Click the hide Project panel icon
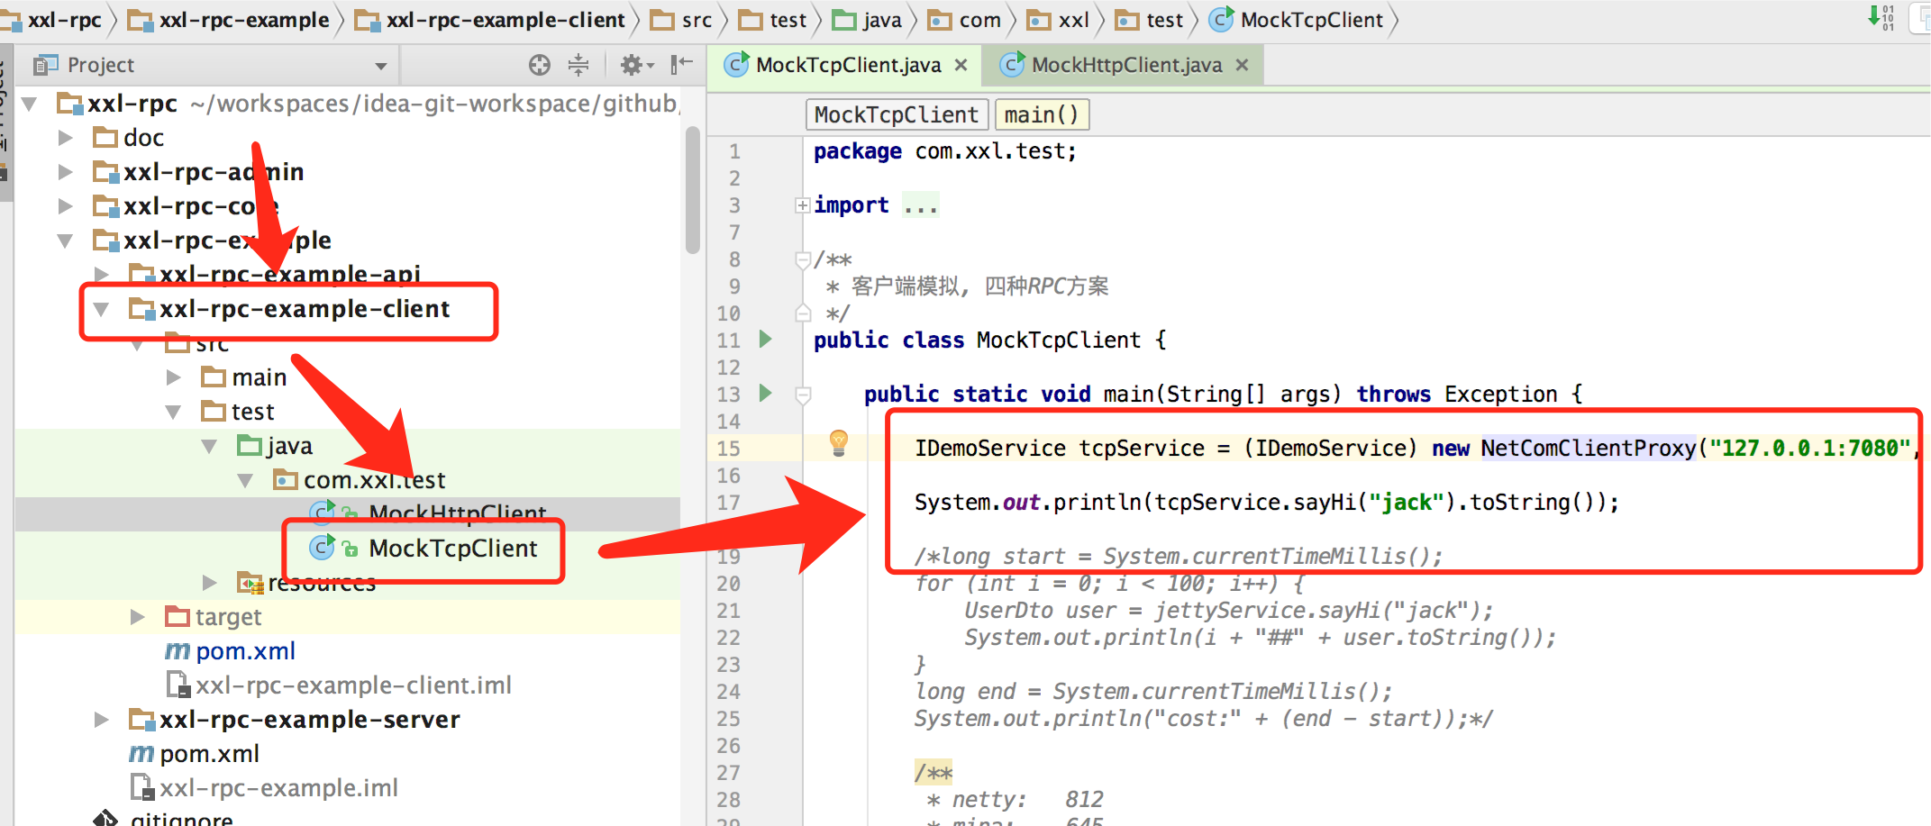Screen dimensions: 1931x826 click(681, 64)
